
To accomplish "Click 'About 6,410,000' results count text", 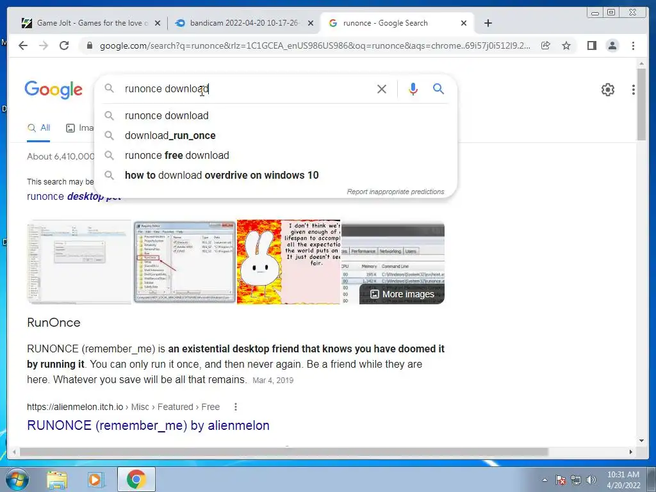I will 61,156.
